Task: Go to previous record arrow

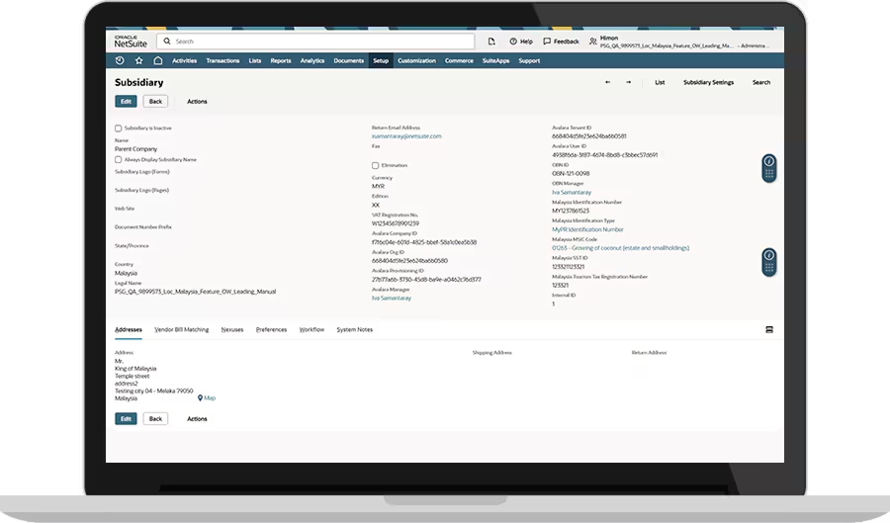Action: click(608, 82)
